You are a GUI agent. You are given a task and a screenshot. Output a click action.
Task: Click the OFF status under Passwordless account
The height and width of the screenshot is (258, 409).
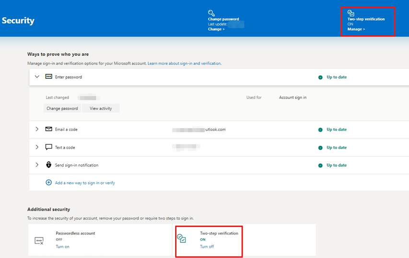coord(59,239)
